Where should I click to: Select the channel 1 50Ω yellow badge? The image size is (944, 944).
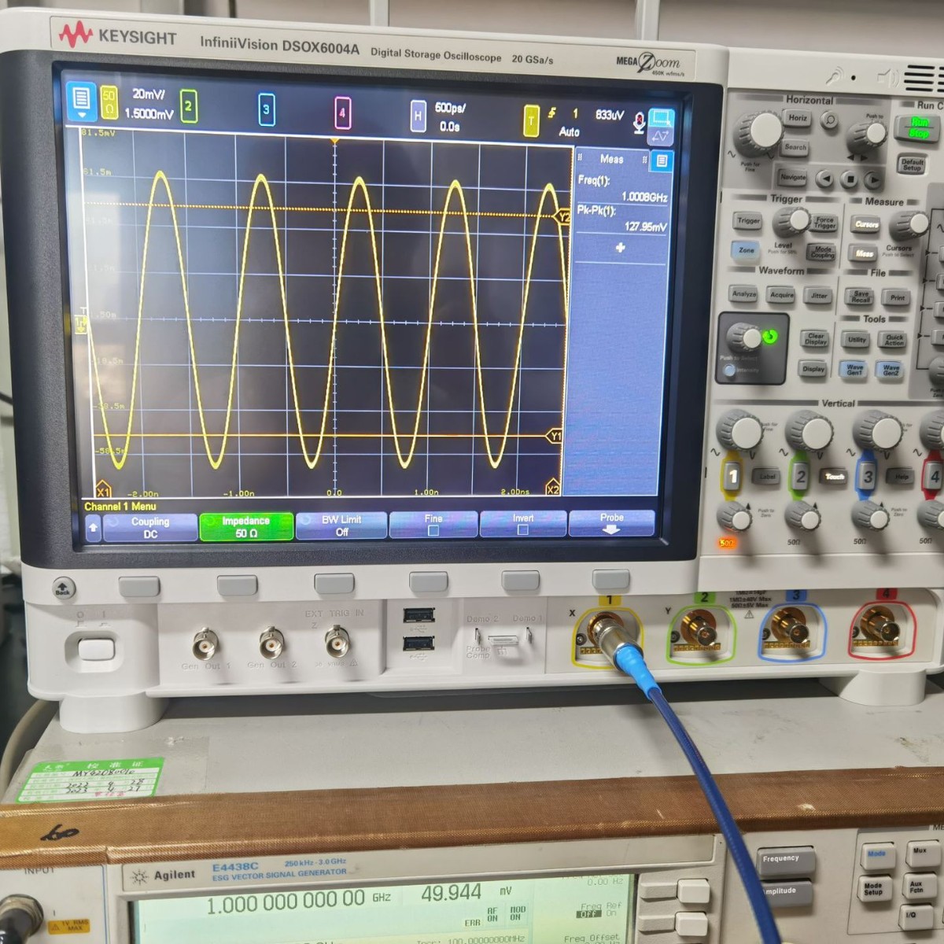(x=109, y=102)
